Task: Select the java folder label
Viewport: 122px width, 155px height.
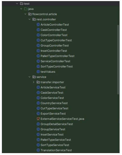Action: [31, 9]
